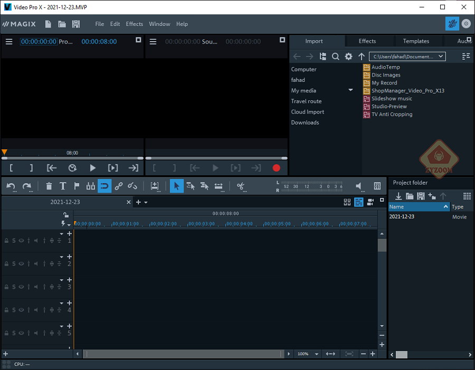This screenshot has height=370, width=475.
Task: Open Cloud Import in the sidebar
Action: click(x=308, y=112)
